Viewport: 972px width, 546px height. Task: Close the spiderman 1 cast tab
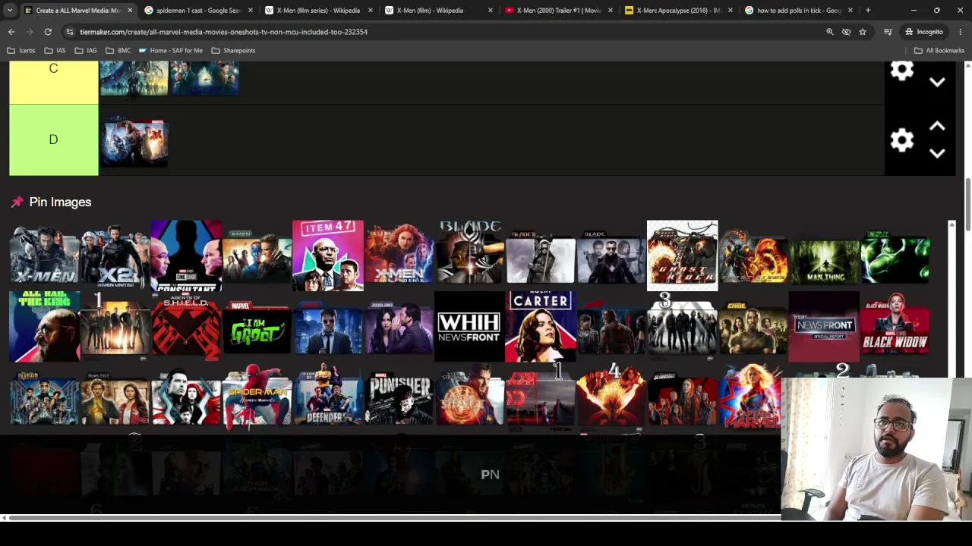250,11
